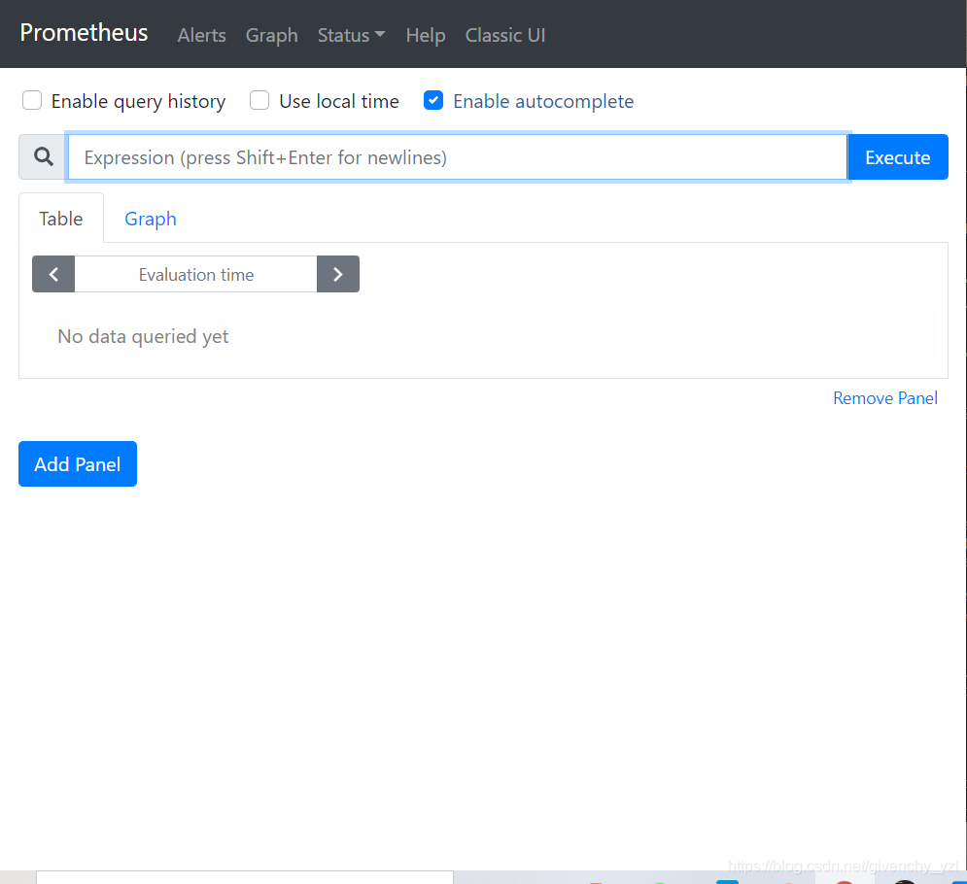
Task: Open the Alerts page
Action: 202,35
